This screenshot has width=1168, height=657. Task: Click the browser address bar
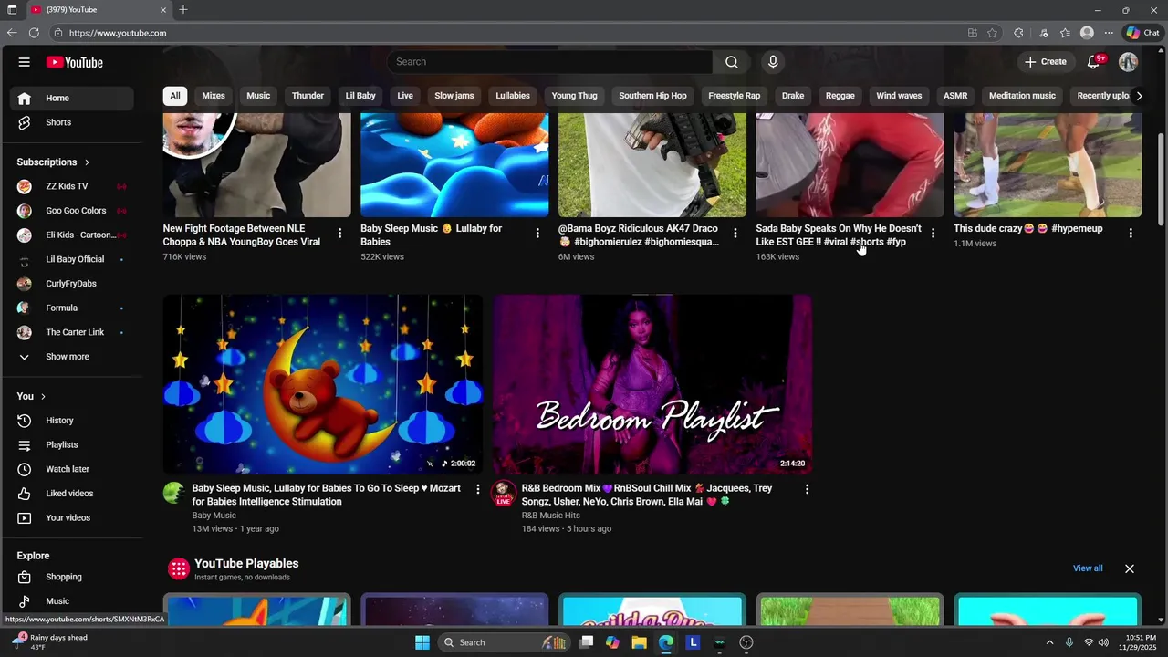[x=511, y=33]
